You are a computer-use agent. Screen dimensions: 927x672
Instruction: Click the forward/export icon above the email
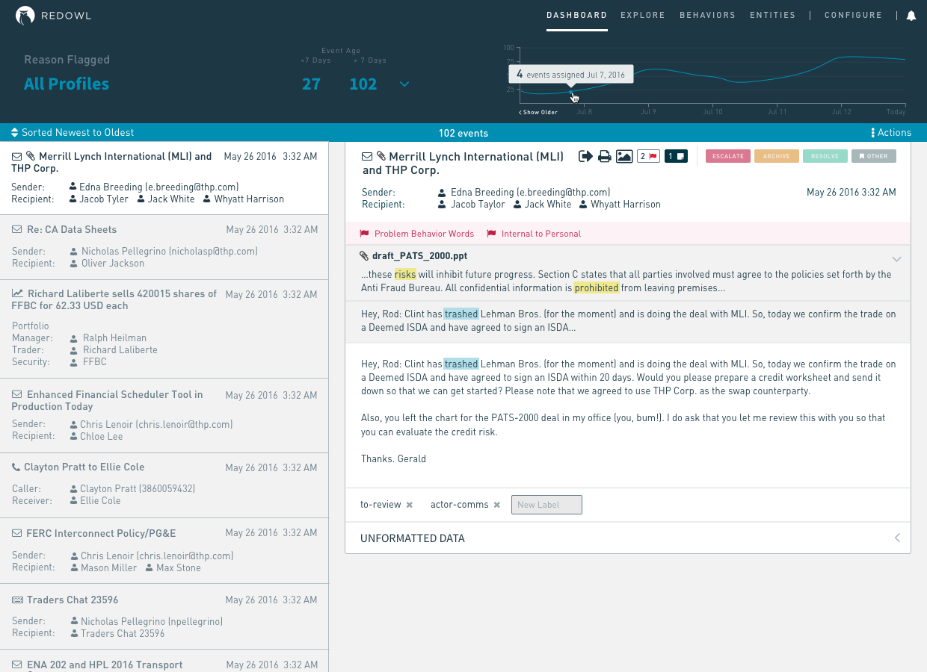click(586, 156)
